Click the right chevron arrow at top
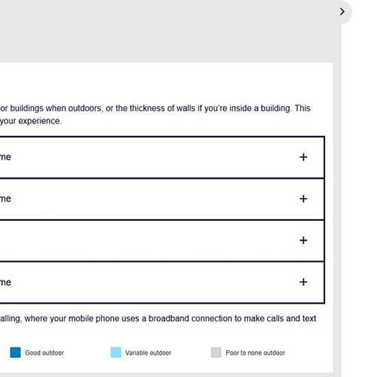377x377 pixels. pyautogui.click(x=342, y=12)
